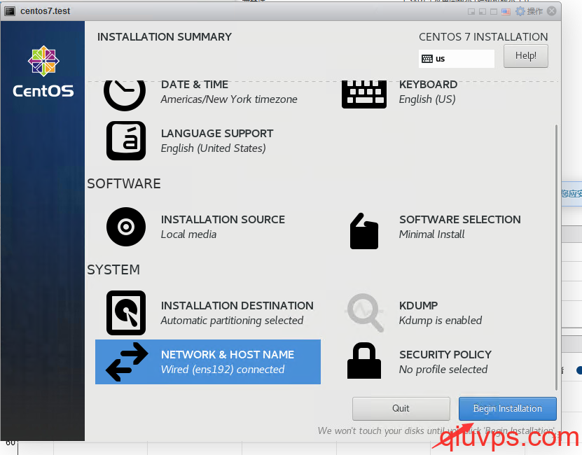Click the SYSTEM section heading
582x455 pixels.
(x=113, y=269)
